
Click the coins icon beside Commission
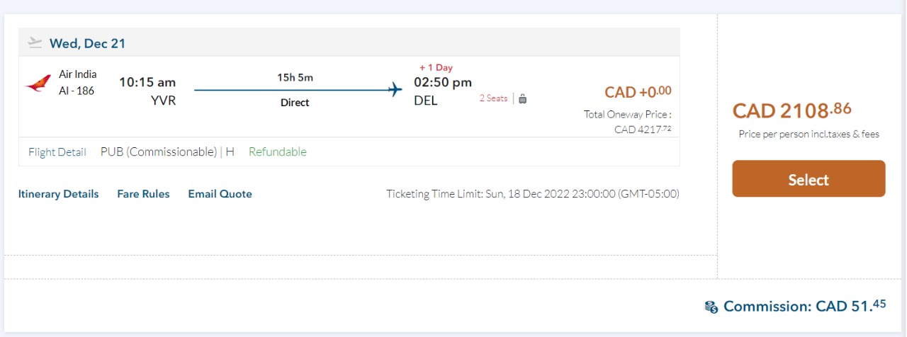tap(711, 307)
